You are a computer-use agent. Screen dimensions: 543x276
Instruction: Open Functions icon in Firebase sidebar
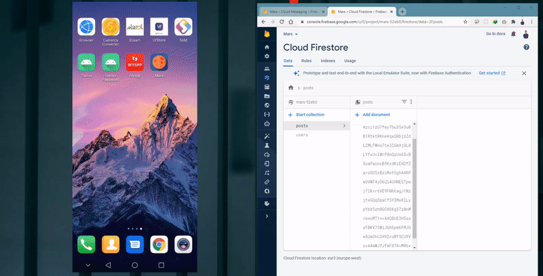coord(267,115)
